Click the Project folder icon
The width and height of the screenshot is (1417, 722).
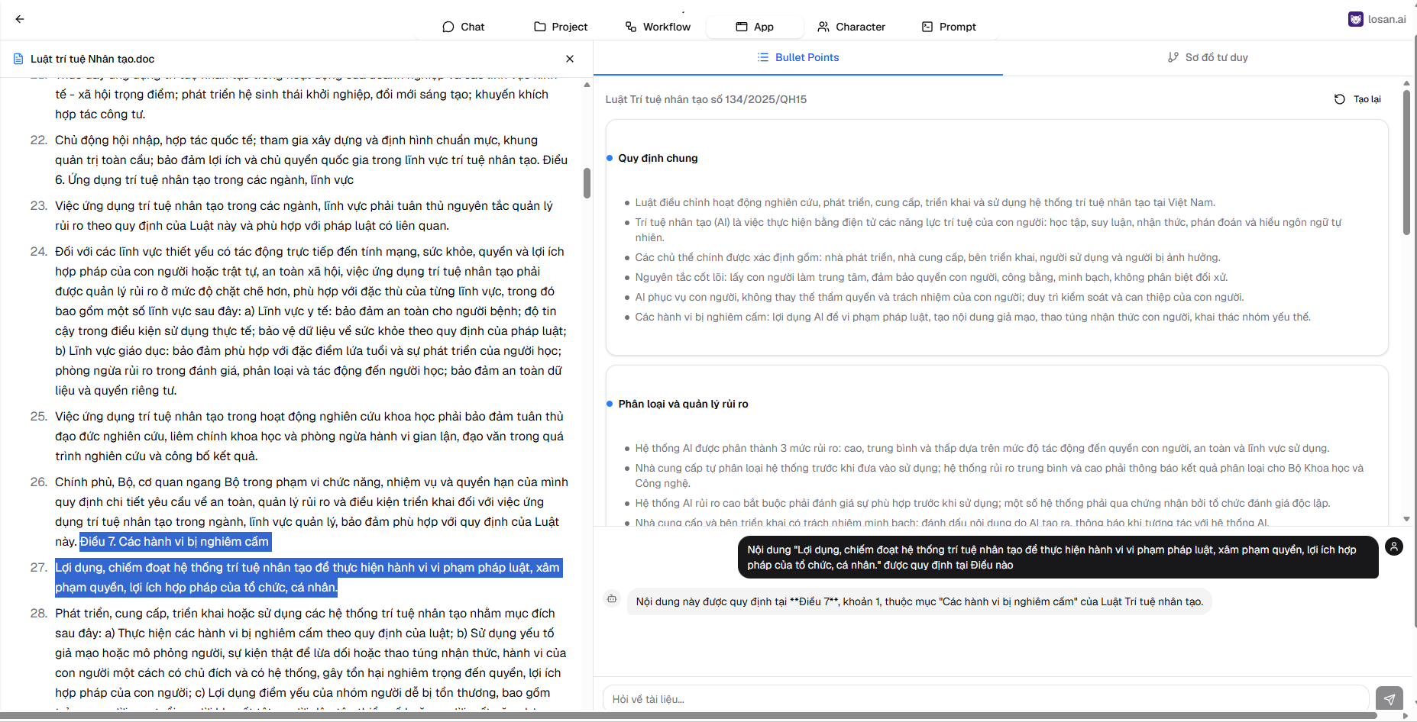(540, 27)
